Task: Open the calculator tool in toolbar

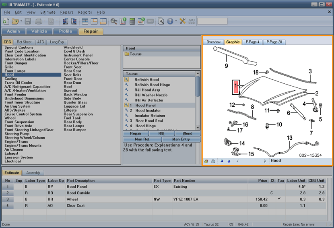Action: click(132, 21)
